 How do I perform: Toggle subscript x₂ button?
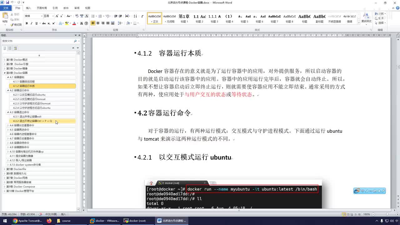[x=49, y=23]
